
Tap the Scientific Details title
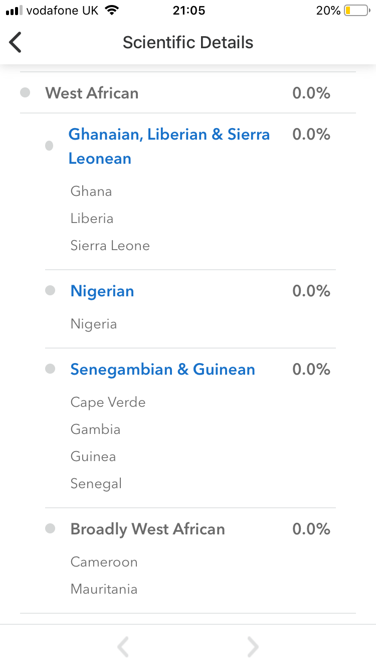coord(188,42)
